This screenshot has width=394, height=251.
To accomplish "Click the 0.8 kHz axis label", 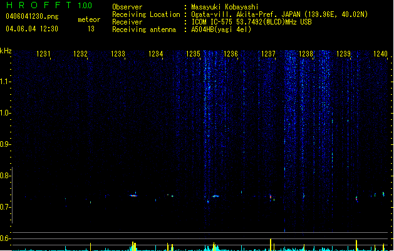I will coord(4,176).
